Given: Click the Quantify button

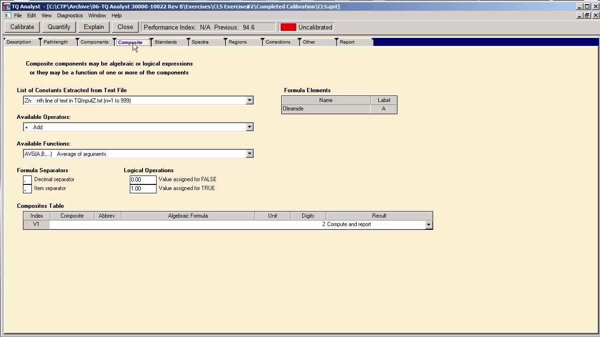Looking at the screenshot, I should (x=59, y=27).
